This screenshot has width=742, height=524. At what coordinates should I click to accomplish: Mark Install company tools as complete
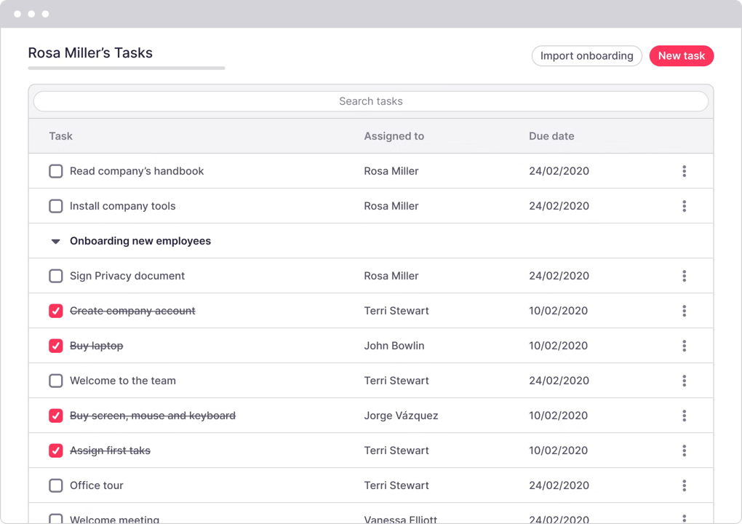click(55, 206)
